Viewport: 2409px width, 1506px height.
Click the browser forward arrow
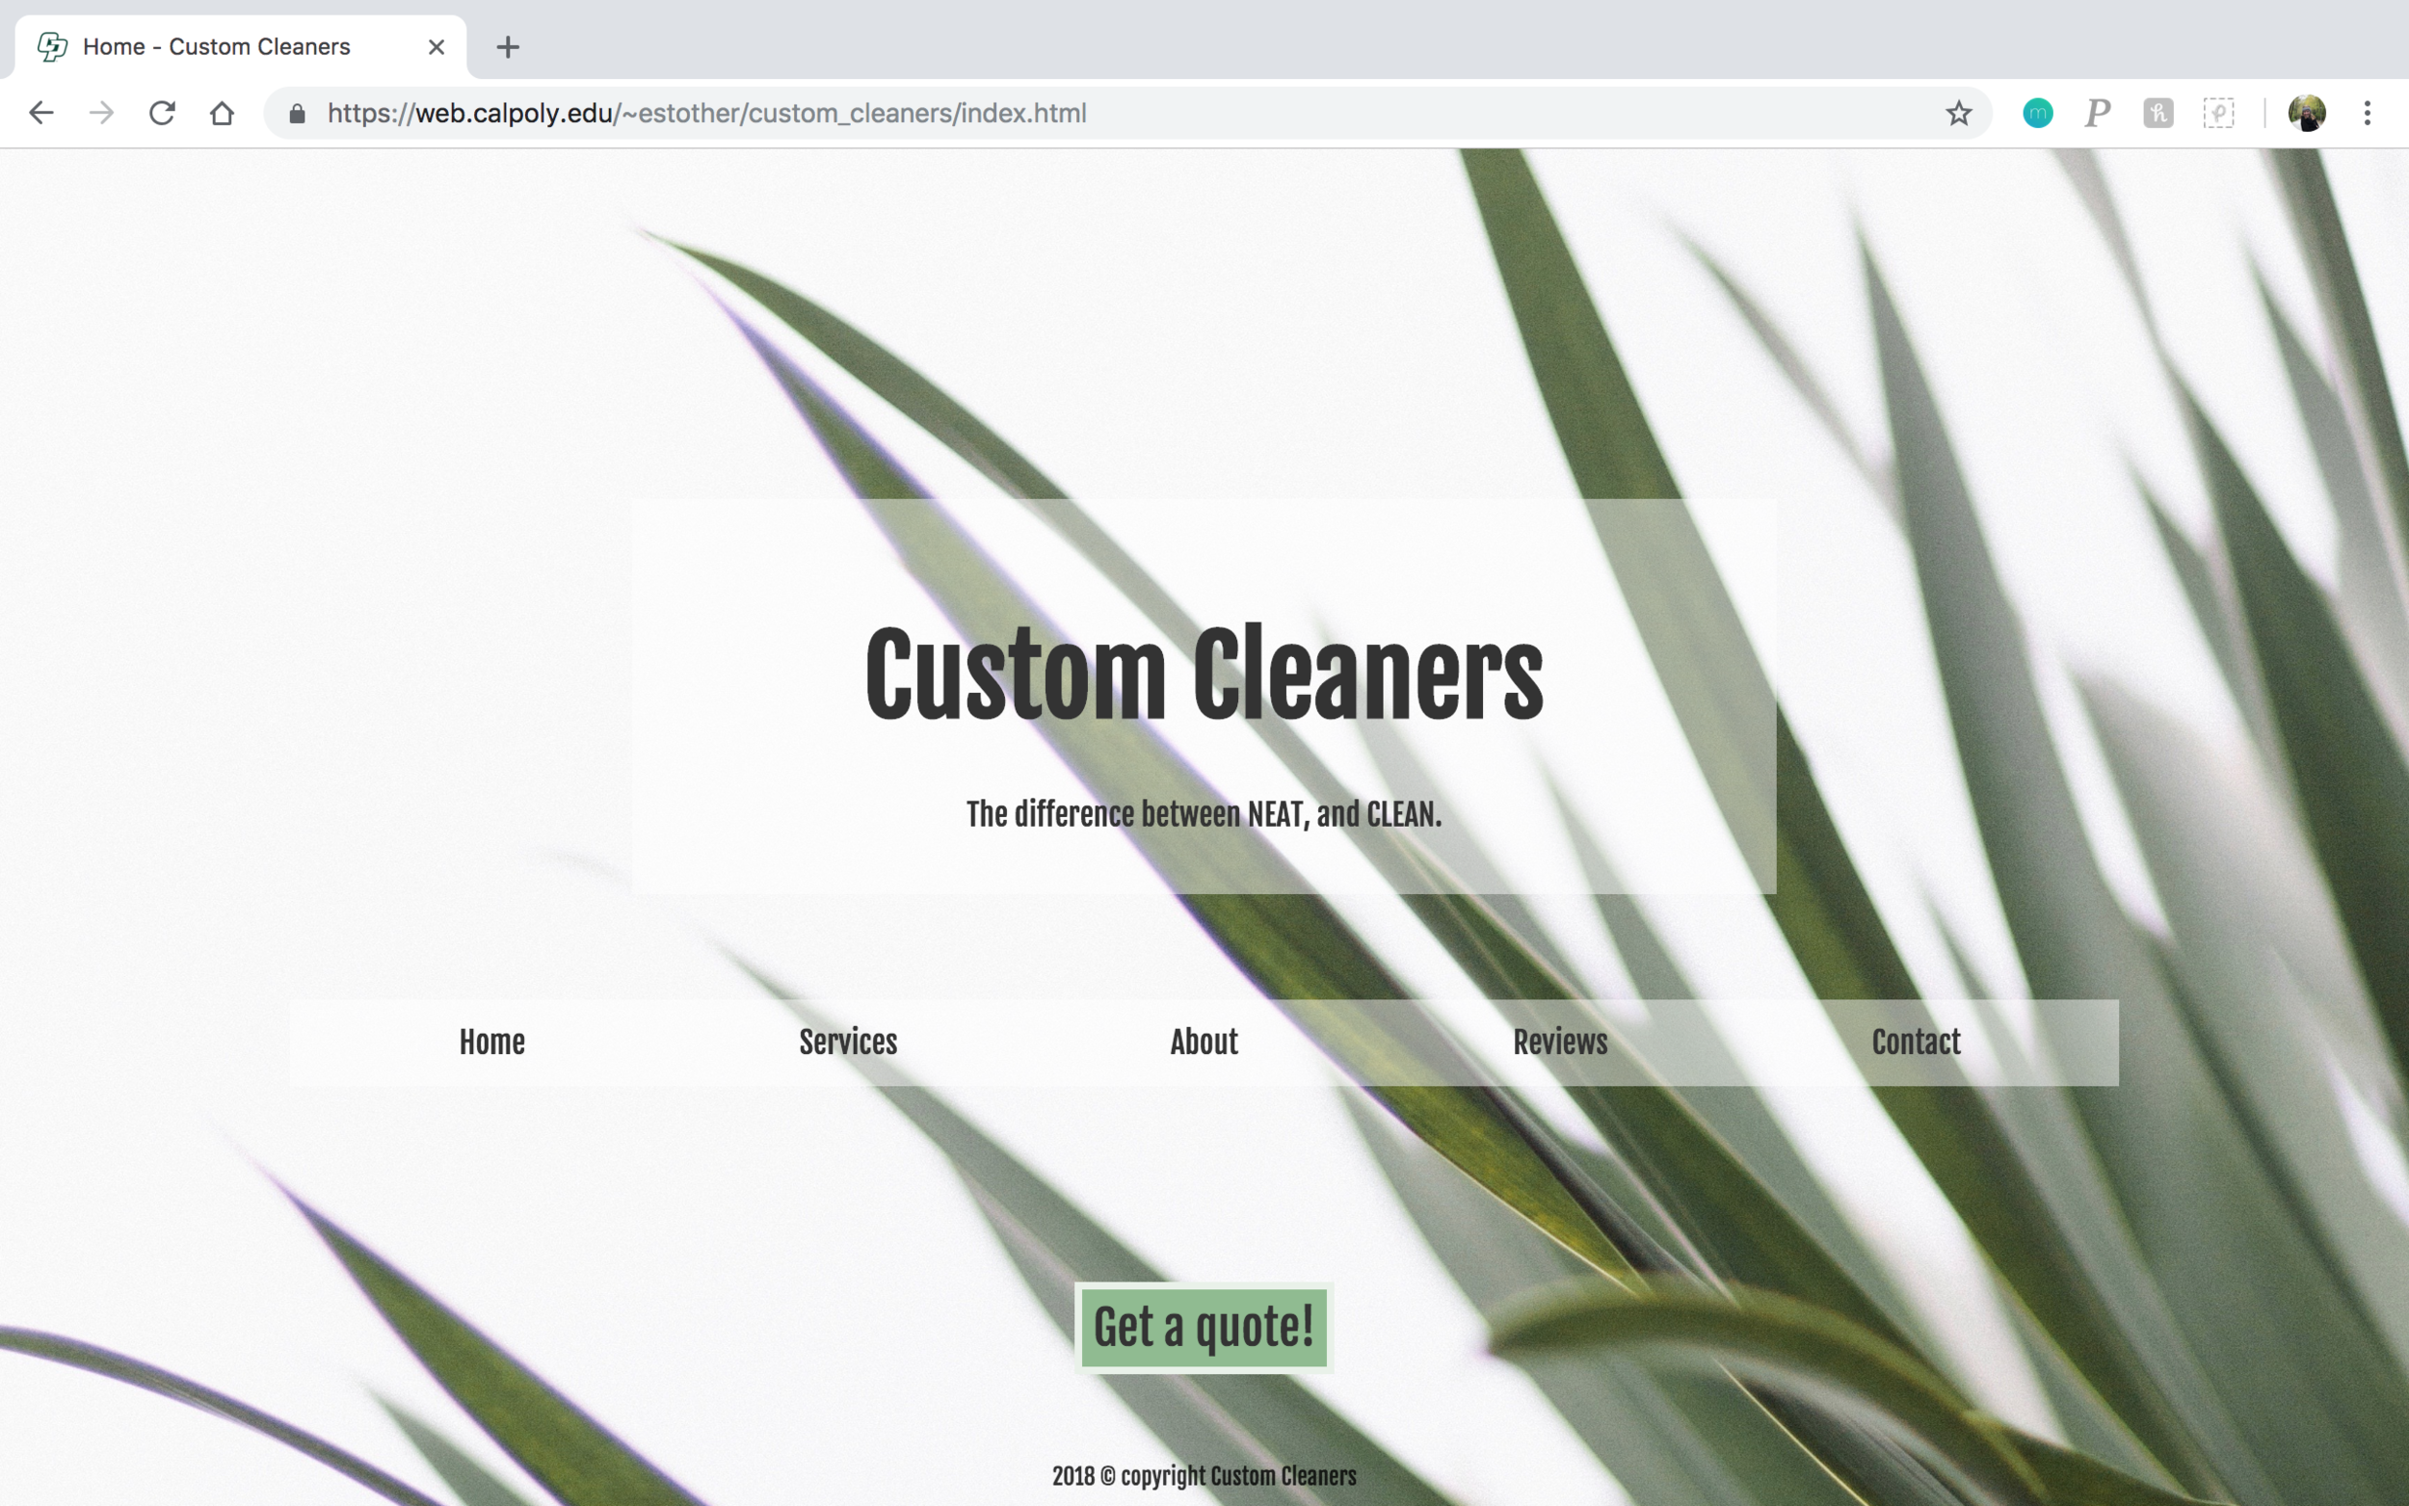(100, 113)
